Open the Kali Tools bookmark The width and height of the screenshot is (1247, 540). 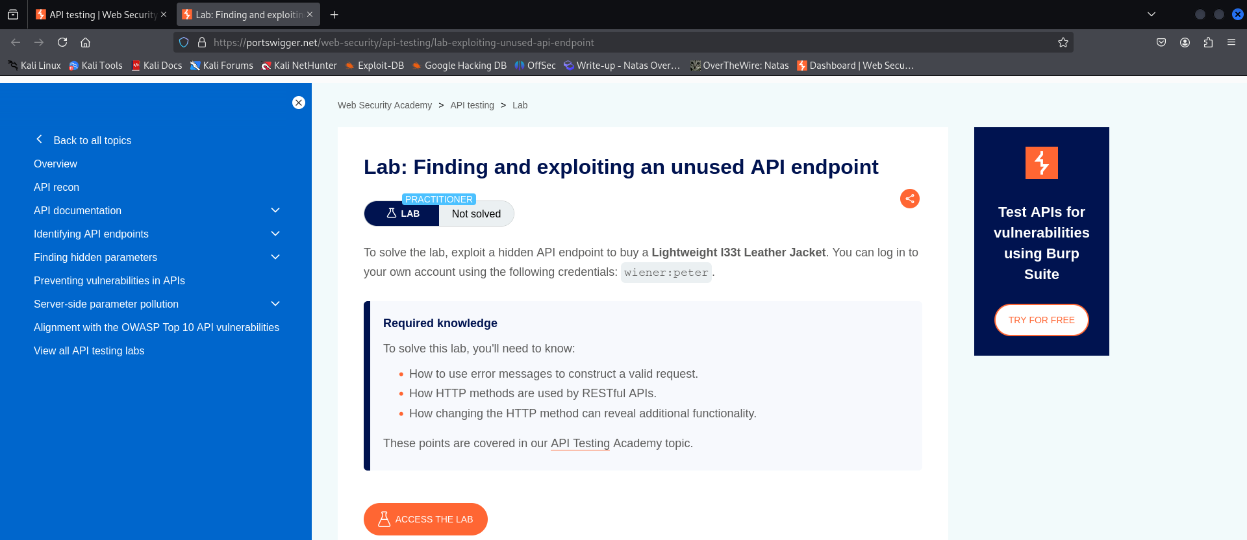click(x=95, y=66)
